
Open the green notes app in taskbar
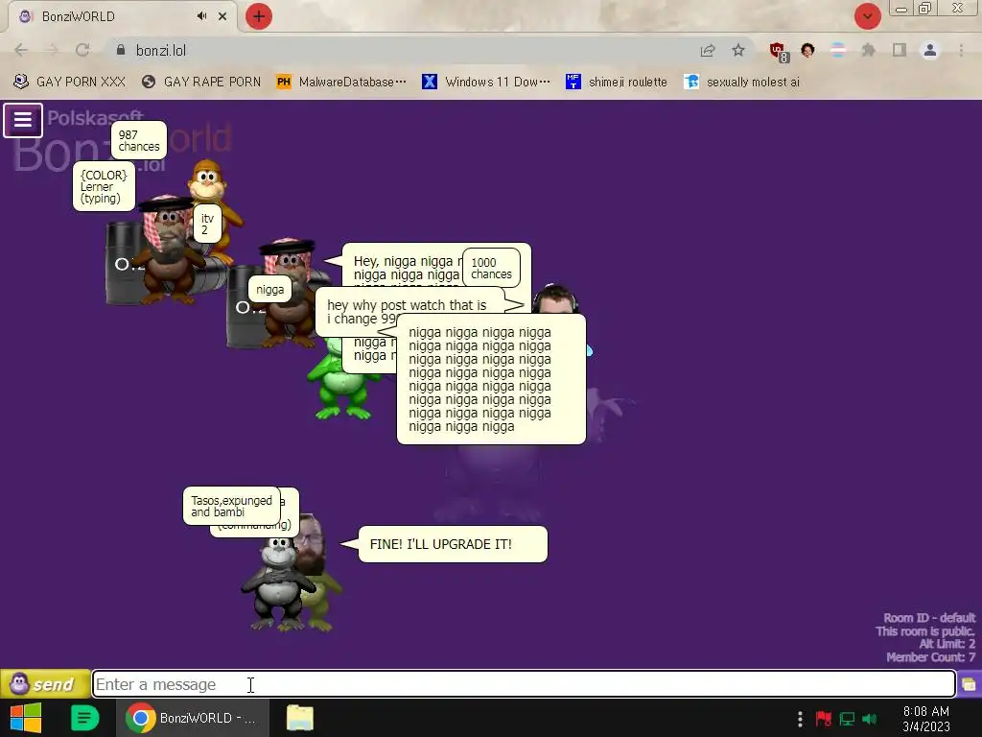click(84, 718)
